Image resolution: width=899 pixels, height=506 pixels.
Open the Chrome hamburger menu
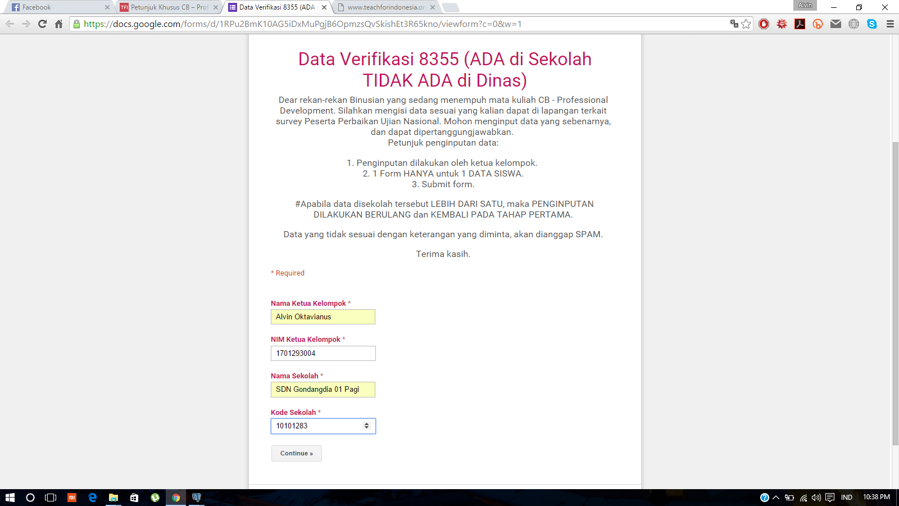tap(890, 24)
